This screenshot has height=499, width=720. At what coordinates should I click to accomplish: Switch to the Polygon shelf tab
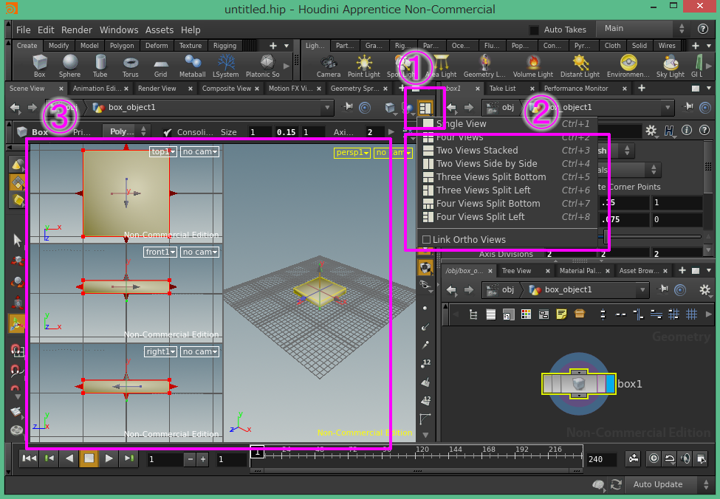pyautogui.click(x=122, y=46)
